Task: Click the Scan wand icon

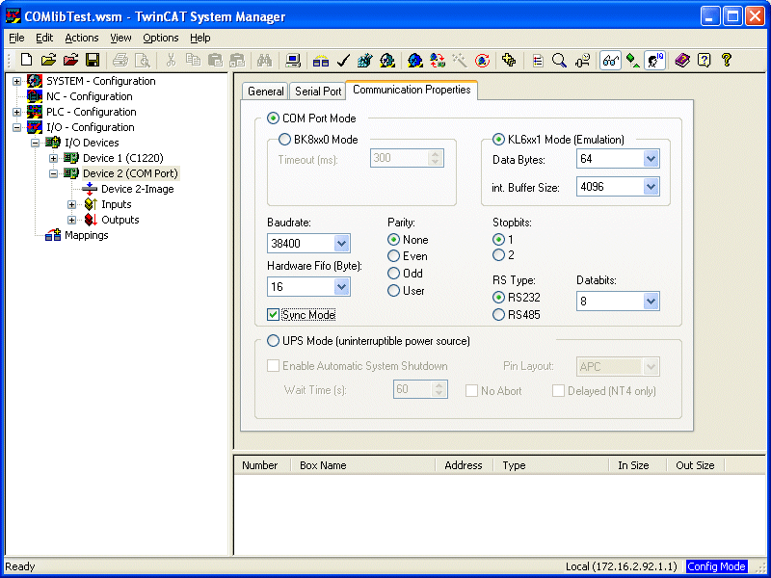Action: (460, 61)
